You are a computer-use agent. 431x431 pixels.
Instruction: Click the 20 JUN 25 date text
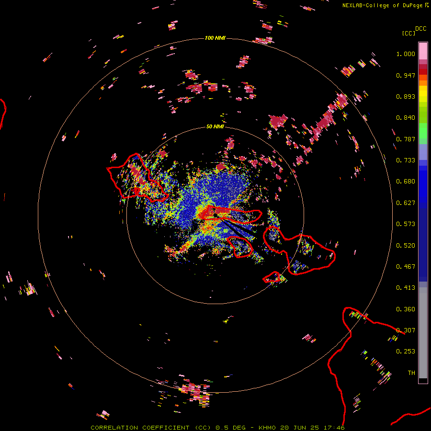pyautogui.click(x=300, y=428)
